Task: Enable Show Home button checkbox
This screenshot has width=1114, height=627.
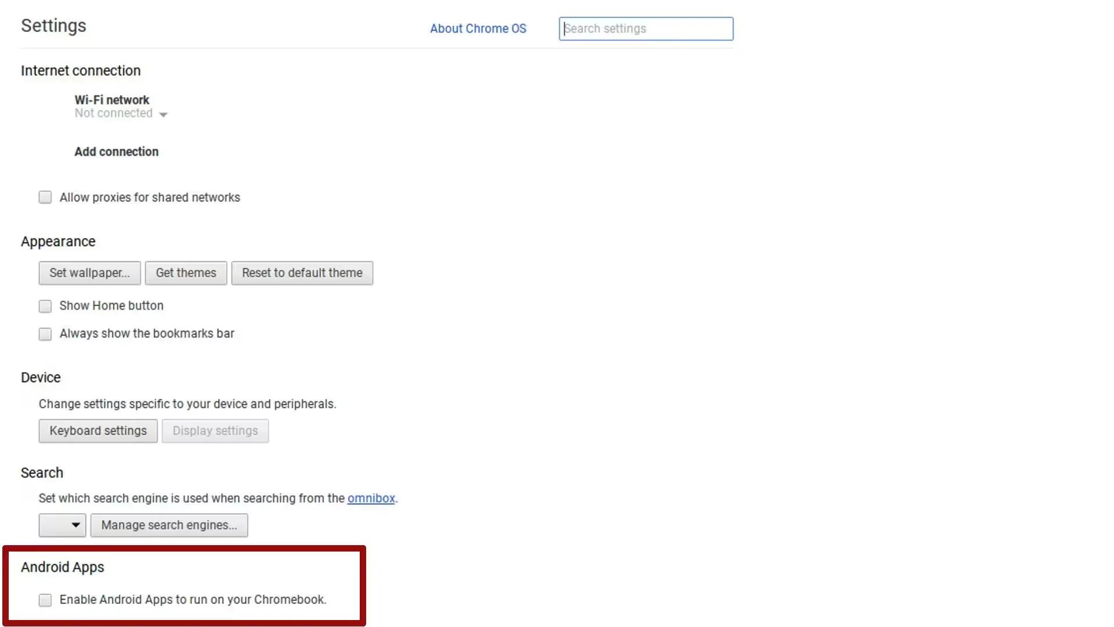Action: pyautogui.click(x=44, y=305)
